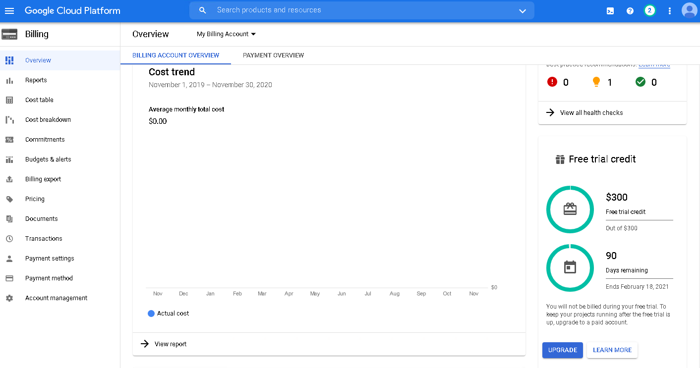The image size is (700, 368).
Task: Open Account management gear icon
Action: (9, 298)
